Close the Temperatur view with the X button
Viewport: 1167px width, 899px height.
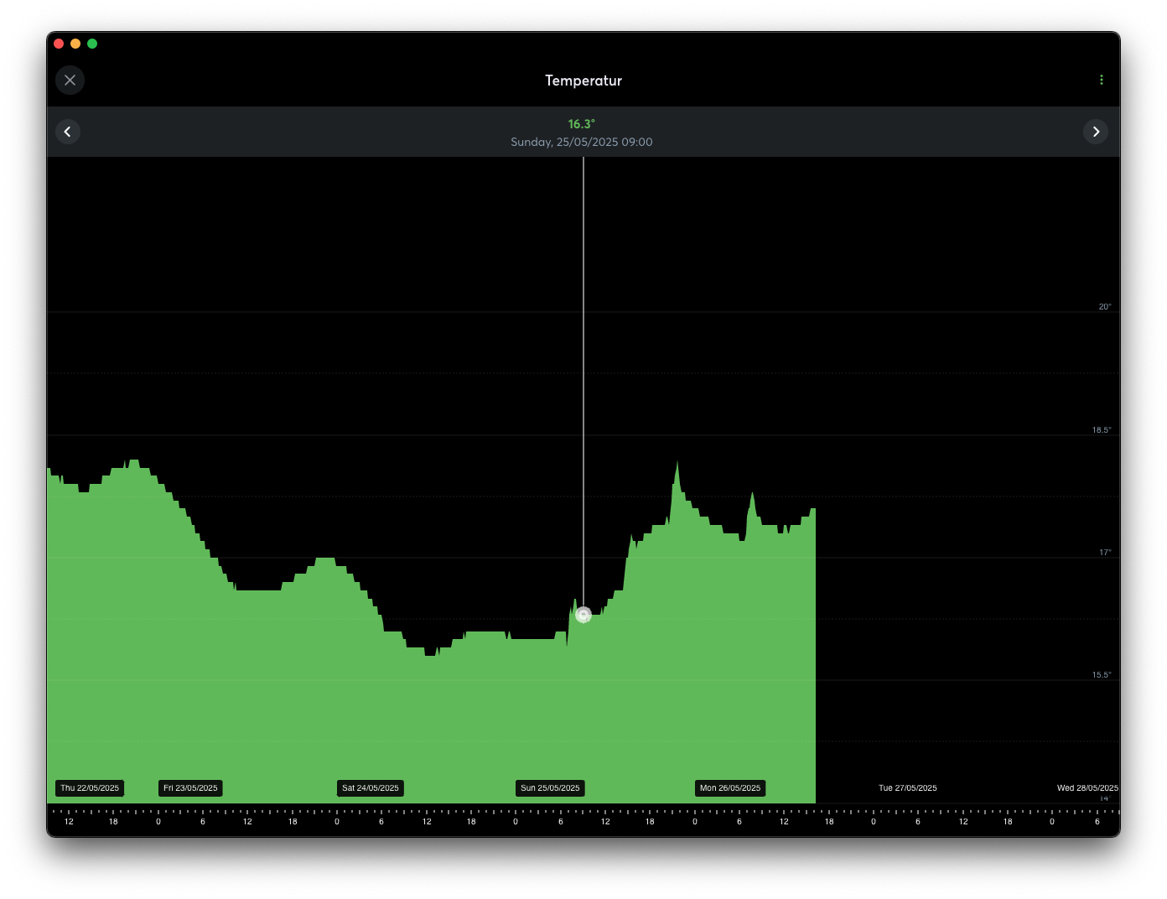point(70,81)
